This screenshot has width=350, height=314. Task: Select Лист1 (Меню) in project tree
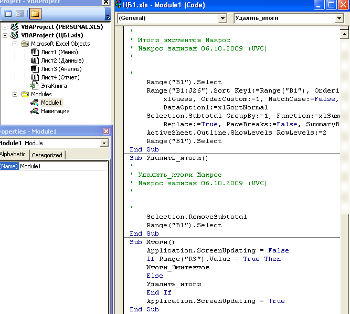[x=59, y=52]
